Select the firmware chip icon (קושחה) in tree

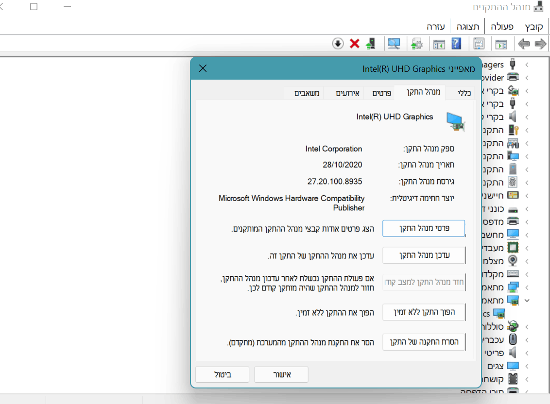[513, 379]
